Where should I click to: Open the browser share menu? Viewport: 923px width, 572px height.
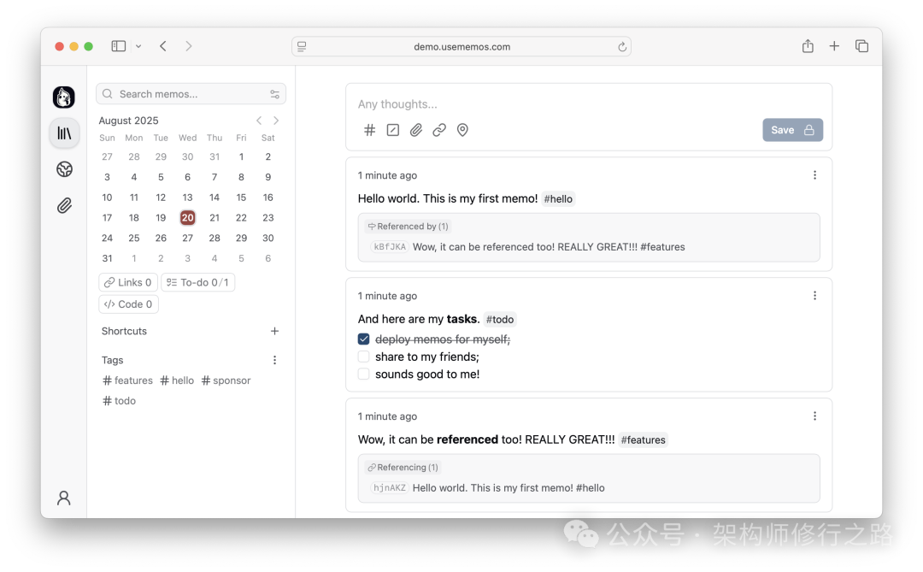pyautogui.click(x=808, y=46)
